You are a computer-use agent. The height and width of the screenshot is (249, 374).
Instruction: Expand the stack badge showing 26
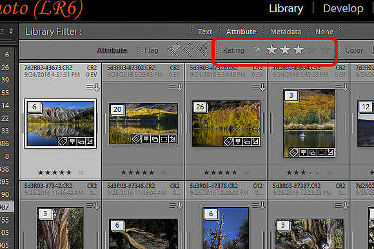pyautogui.click(x=200, y=107)
